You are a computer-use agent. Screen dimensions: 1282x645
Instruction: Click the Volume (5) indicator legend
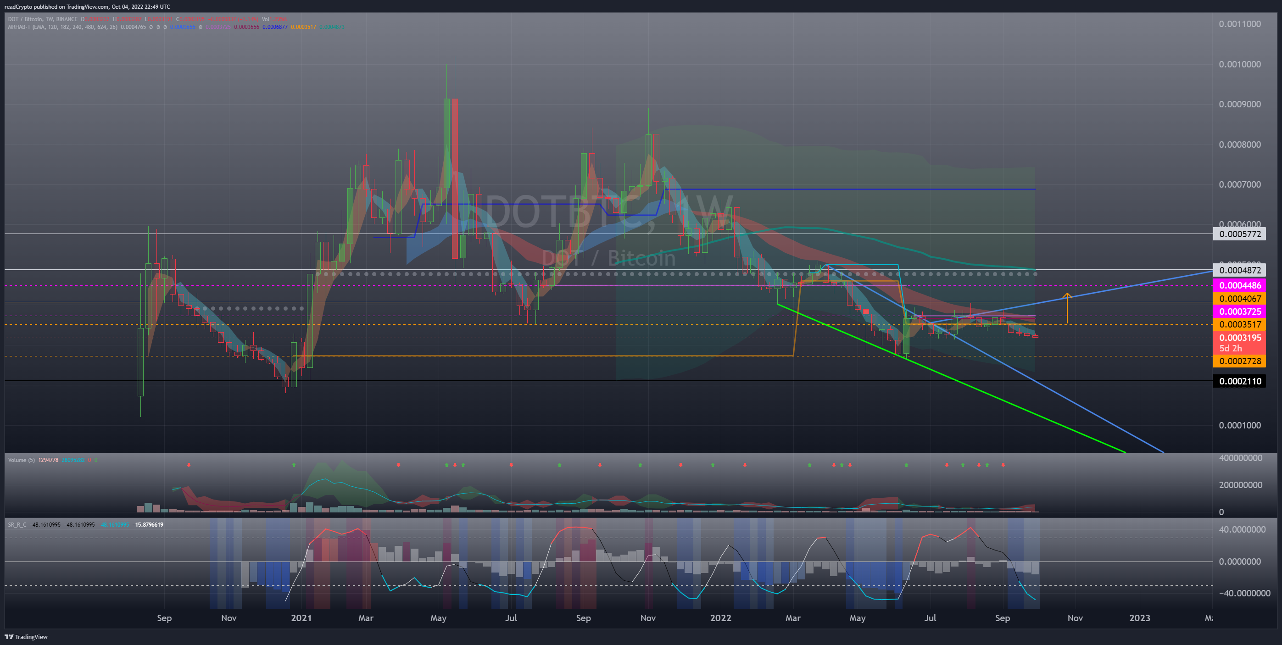point(22,460)
